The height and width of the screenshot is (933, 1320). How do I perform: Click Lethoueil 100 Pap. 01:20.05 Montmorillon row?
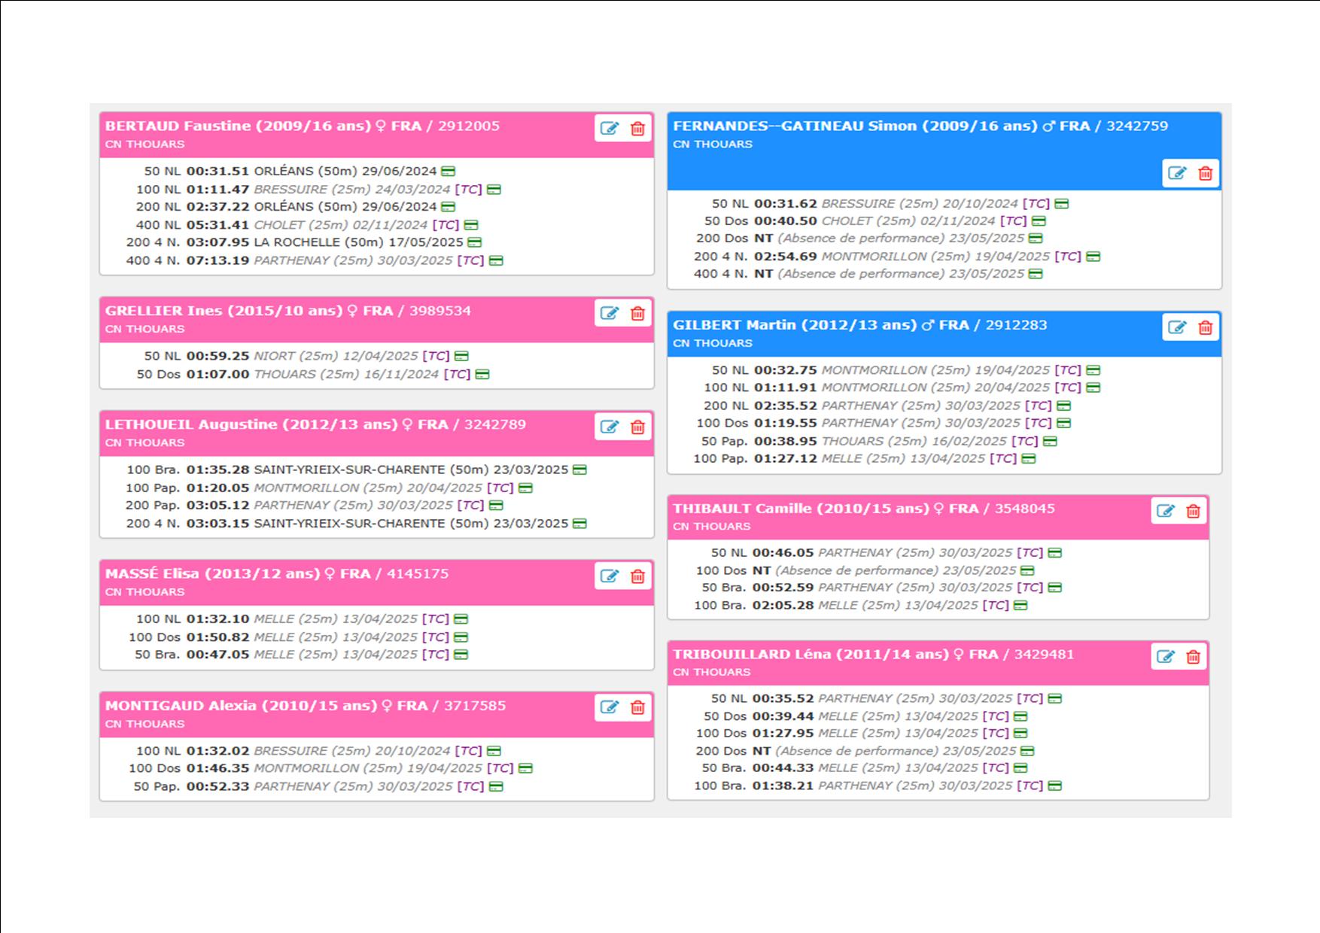(329, 488)
